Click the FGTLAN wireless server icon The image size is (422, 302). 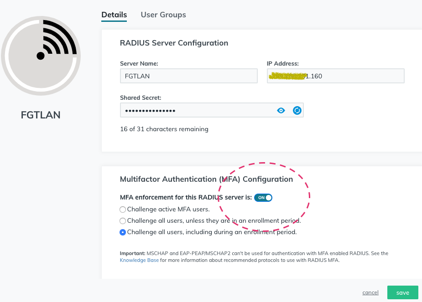click(41, 55)
